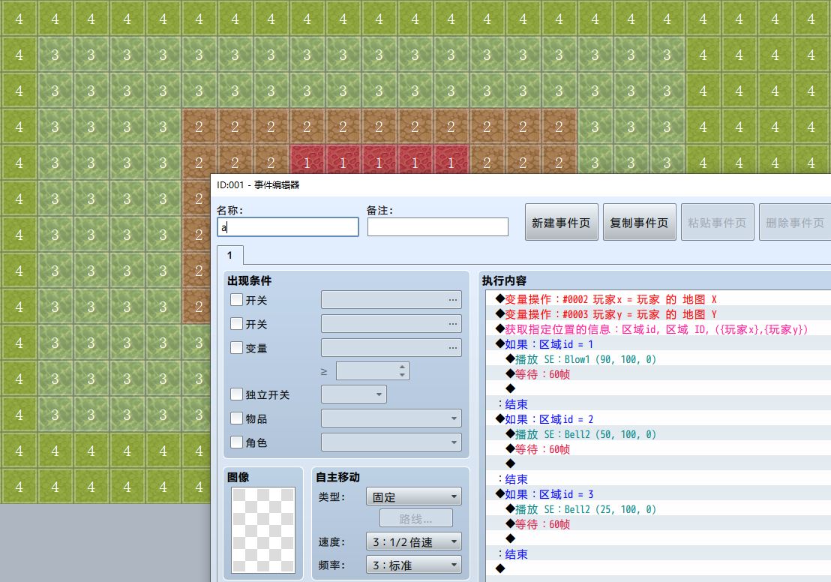
Task: Tick the 角色 condition checkbox
Action: (x=237, y=442)
